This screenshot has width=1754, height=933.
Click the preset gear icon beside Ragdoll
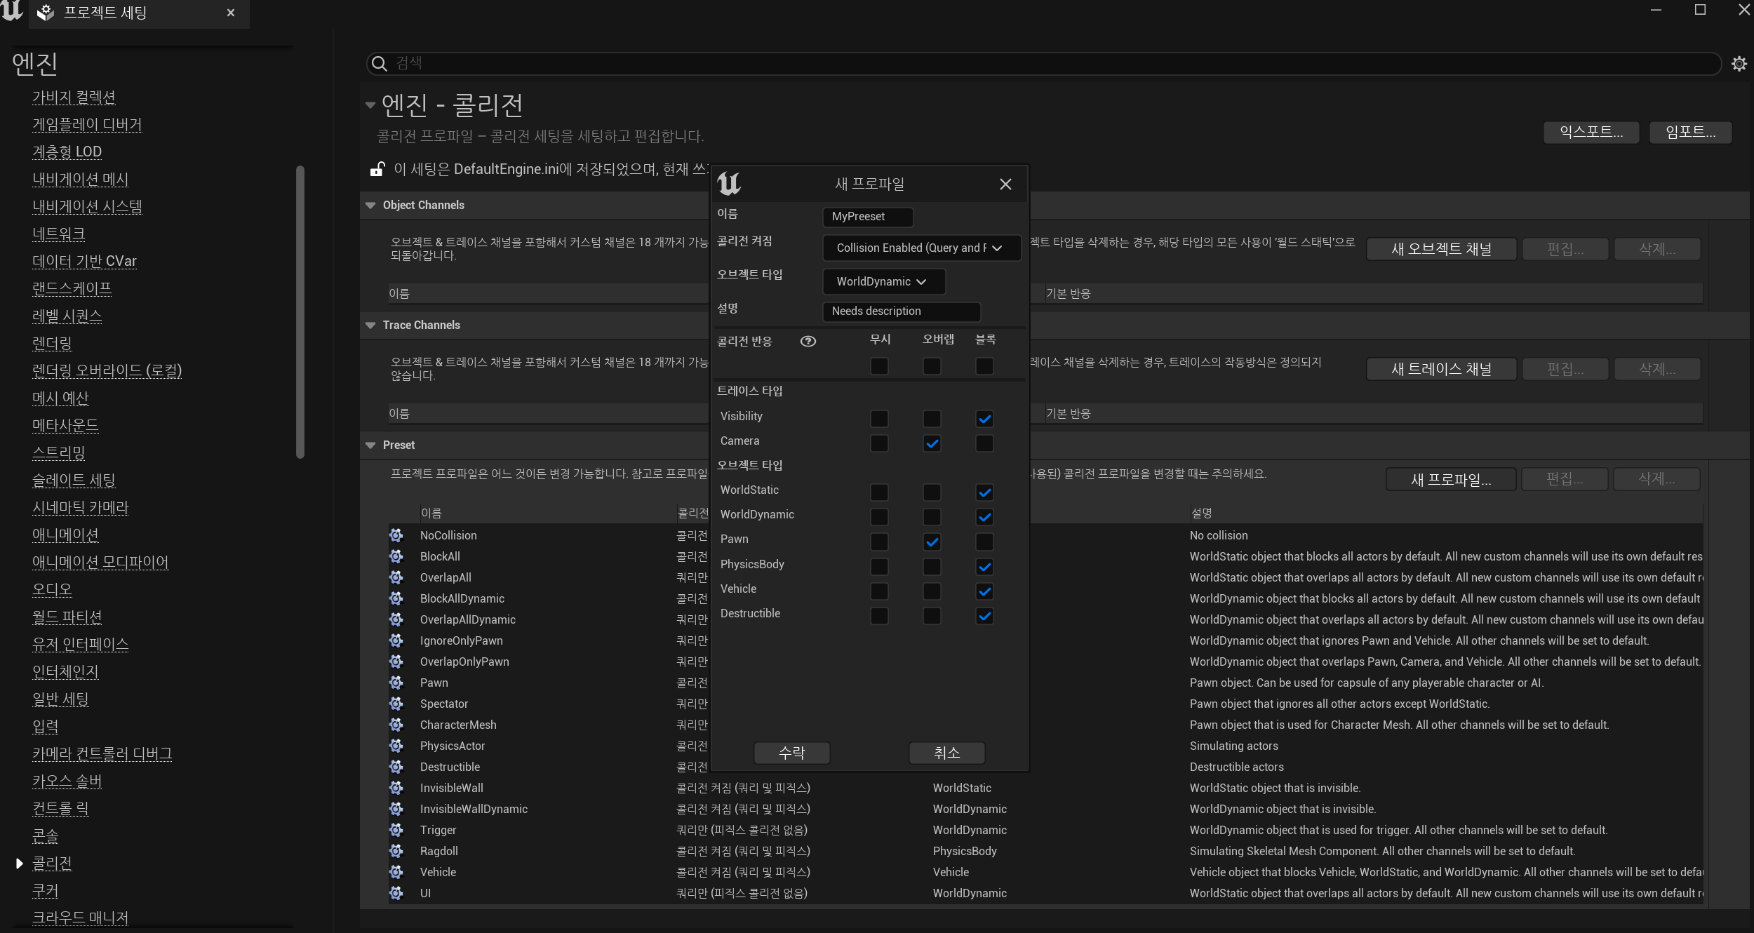(396, 851)
